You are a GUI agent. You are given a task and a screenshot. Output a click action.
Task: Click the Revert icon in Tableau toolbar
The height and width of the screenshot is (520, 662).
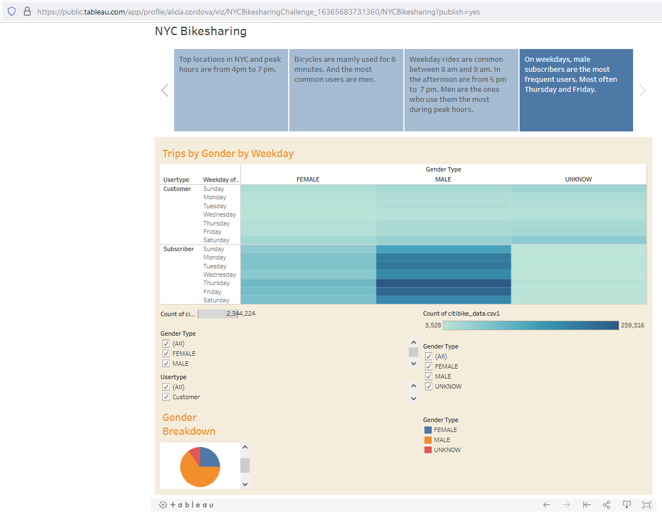586,505
